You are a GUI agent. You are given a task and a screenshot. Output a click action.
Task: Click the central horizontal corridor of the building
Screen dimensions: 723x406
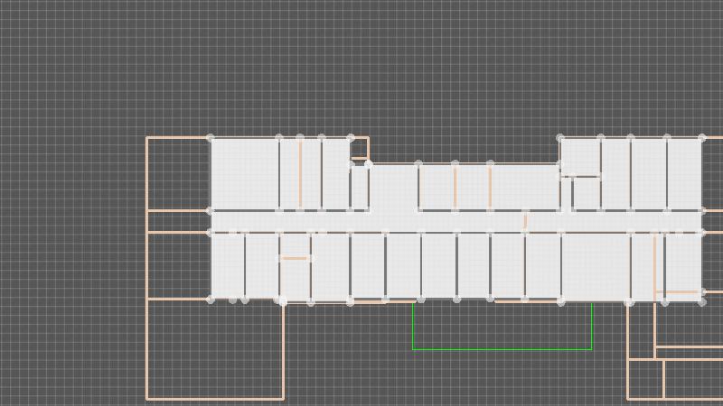click(x=452, y=221)
